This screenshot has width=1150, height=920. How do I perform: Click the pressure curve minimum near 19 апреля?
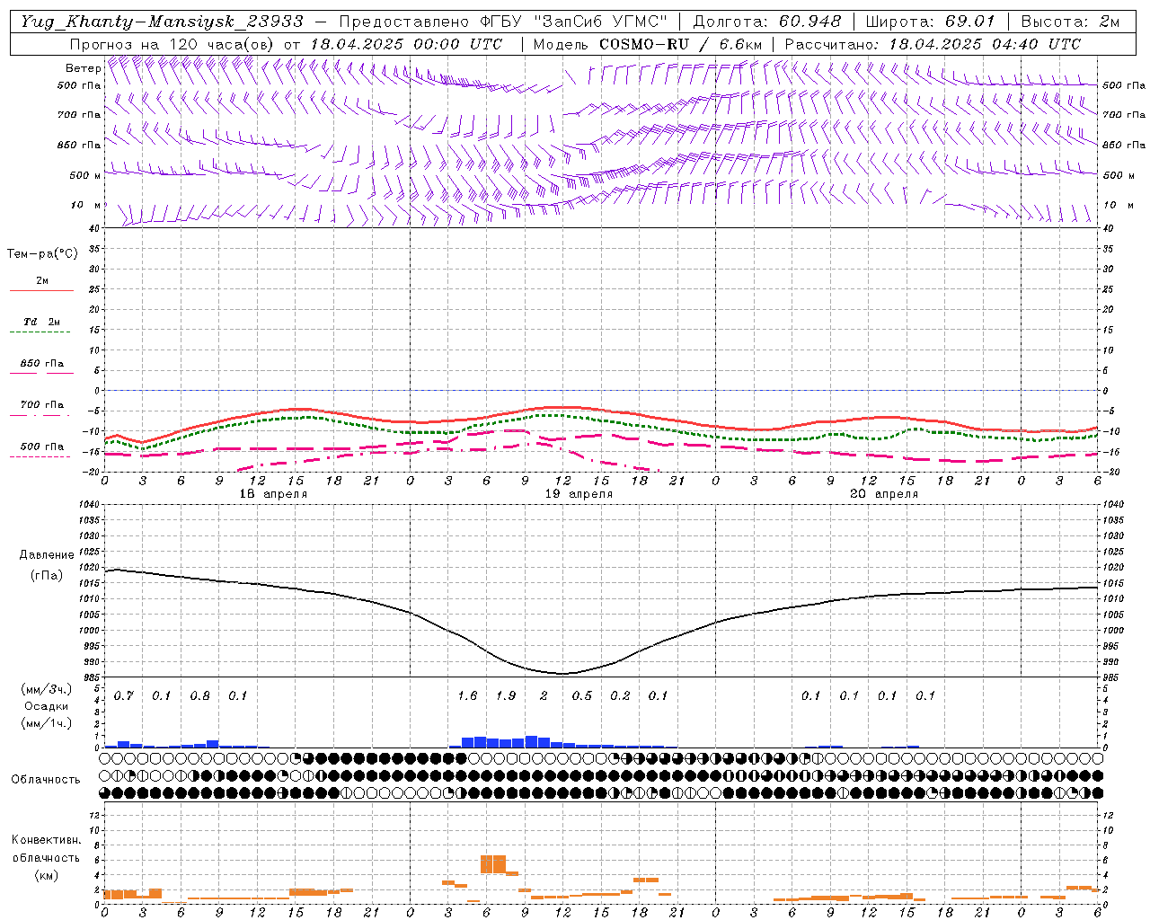(x=562, y=673)
